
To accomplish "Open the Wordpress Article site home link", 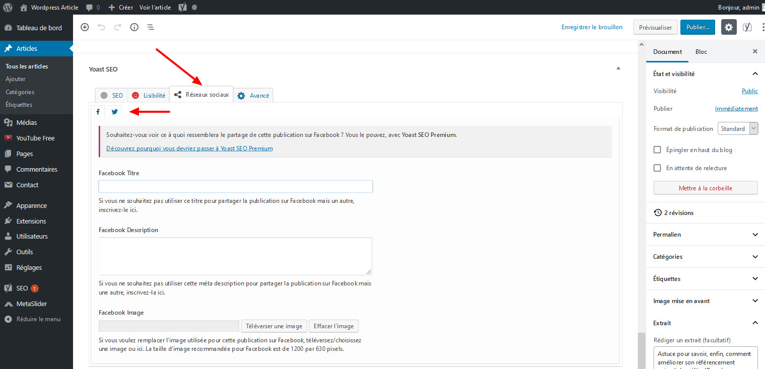I will coord(49,8).
